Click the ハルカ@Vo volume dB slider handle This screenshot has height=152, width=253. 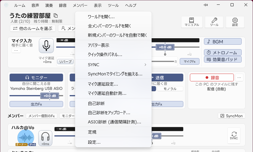[156, 136]
